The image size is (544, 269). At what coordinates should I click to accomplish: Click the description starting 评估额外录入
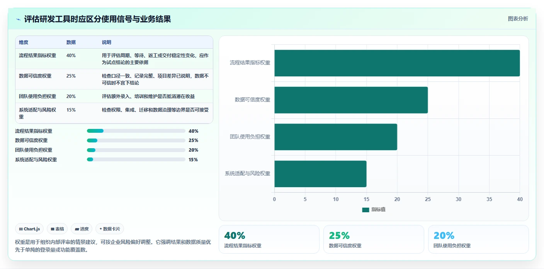coord(148,96)
